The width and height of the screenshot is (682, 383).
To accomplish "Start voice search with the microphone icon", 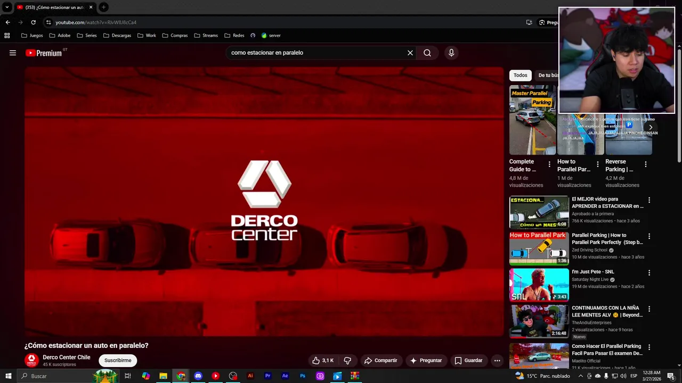I will click(451, 53).
